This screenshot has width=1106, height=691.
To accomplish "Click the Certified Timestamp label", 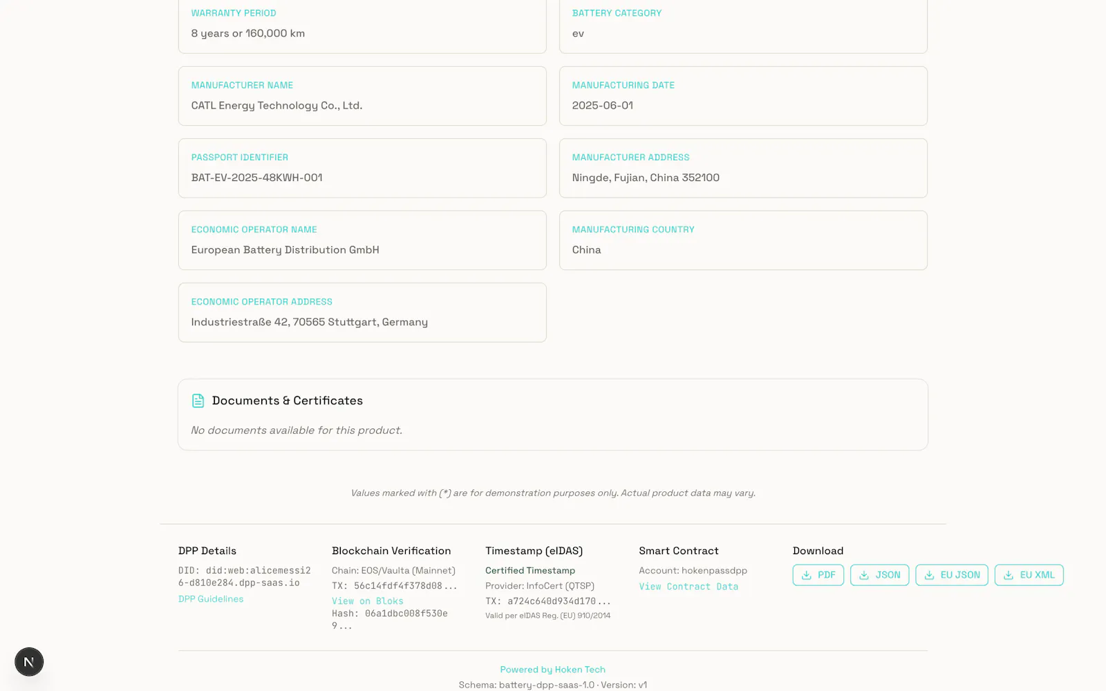I will [x=530, y=571].
